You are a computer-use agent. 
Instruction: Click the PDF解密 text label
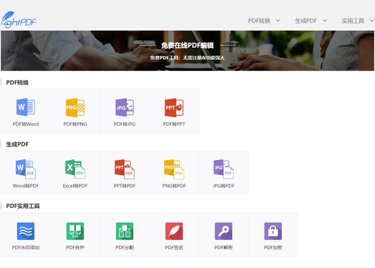[x=224, y=247]
